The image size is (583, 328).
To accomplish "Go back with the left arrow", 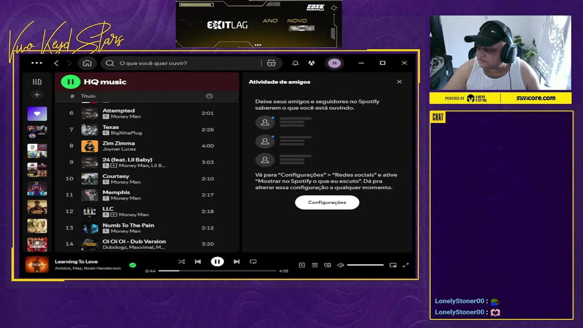I will [x=56, y=63].
